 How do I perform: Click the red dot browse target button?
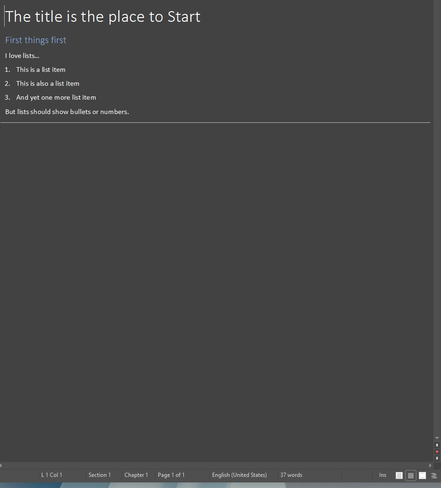(437, 451)
